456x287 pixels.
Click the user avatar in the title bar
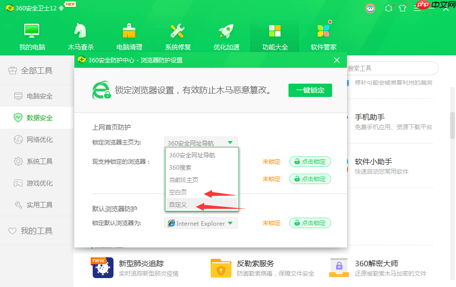tap(370, 8)
